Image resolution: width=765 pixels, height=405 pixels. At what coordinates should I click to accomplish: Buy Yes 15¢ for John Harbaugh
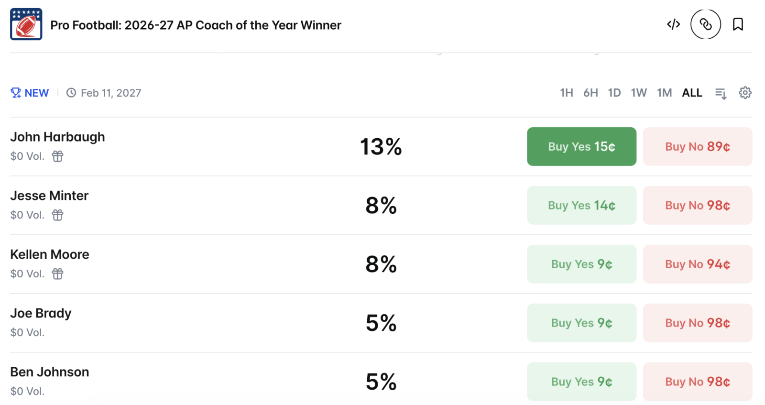coord(581,146)
